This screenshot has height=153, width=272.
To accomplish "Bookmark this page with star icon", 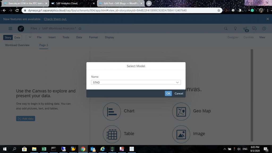I will pos(219,10).
